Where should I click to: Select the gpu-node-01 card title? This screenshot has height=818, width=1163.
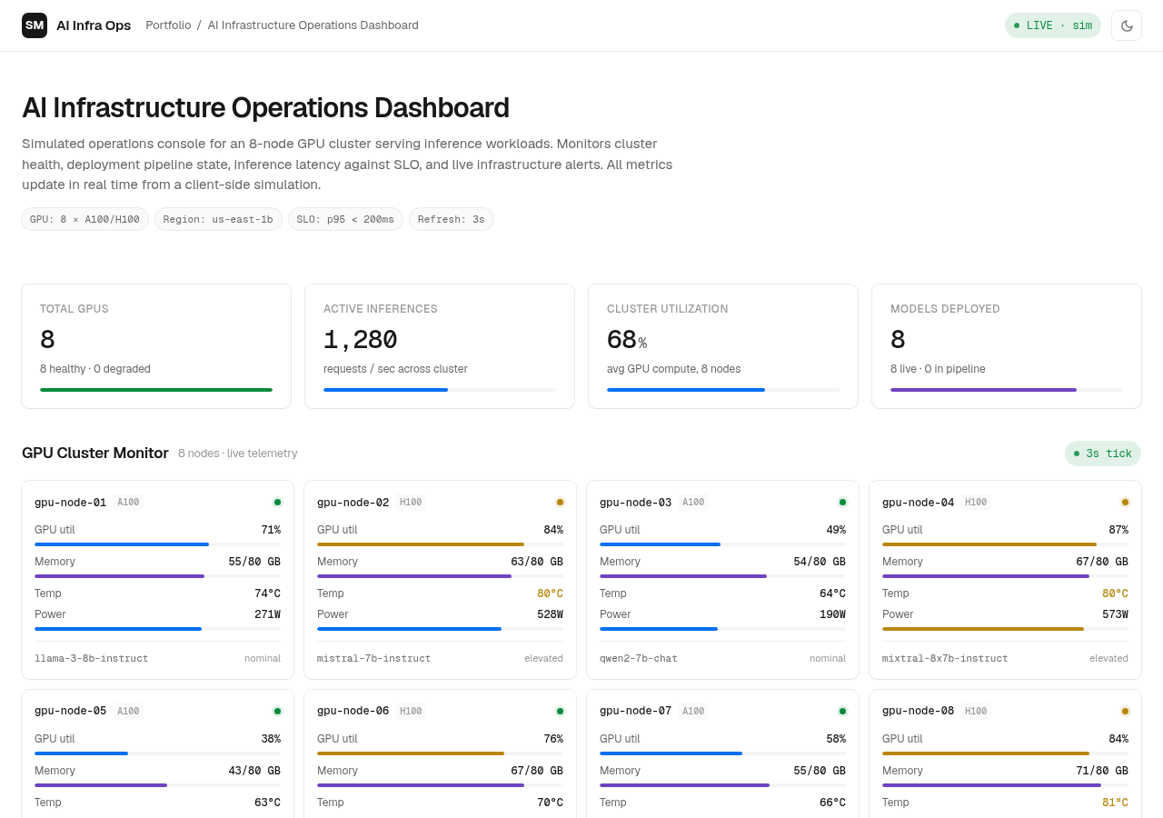[x=70, y=503]
